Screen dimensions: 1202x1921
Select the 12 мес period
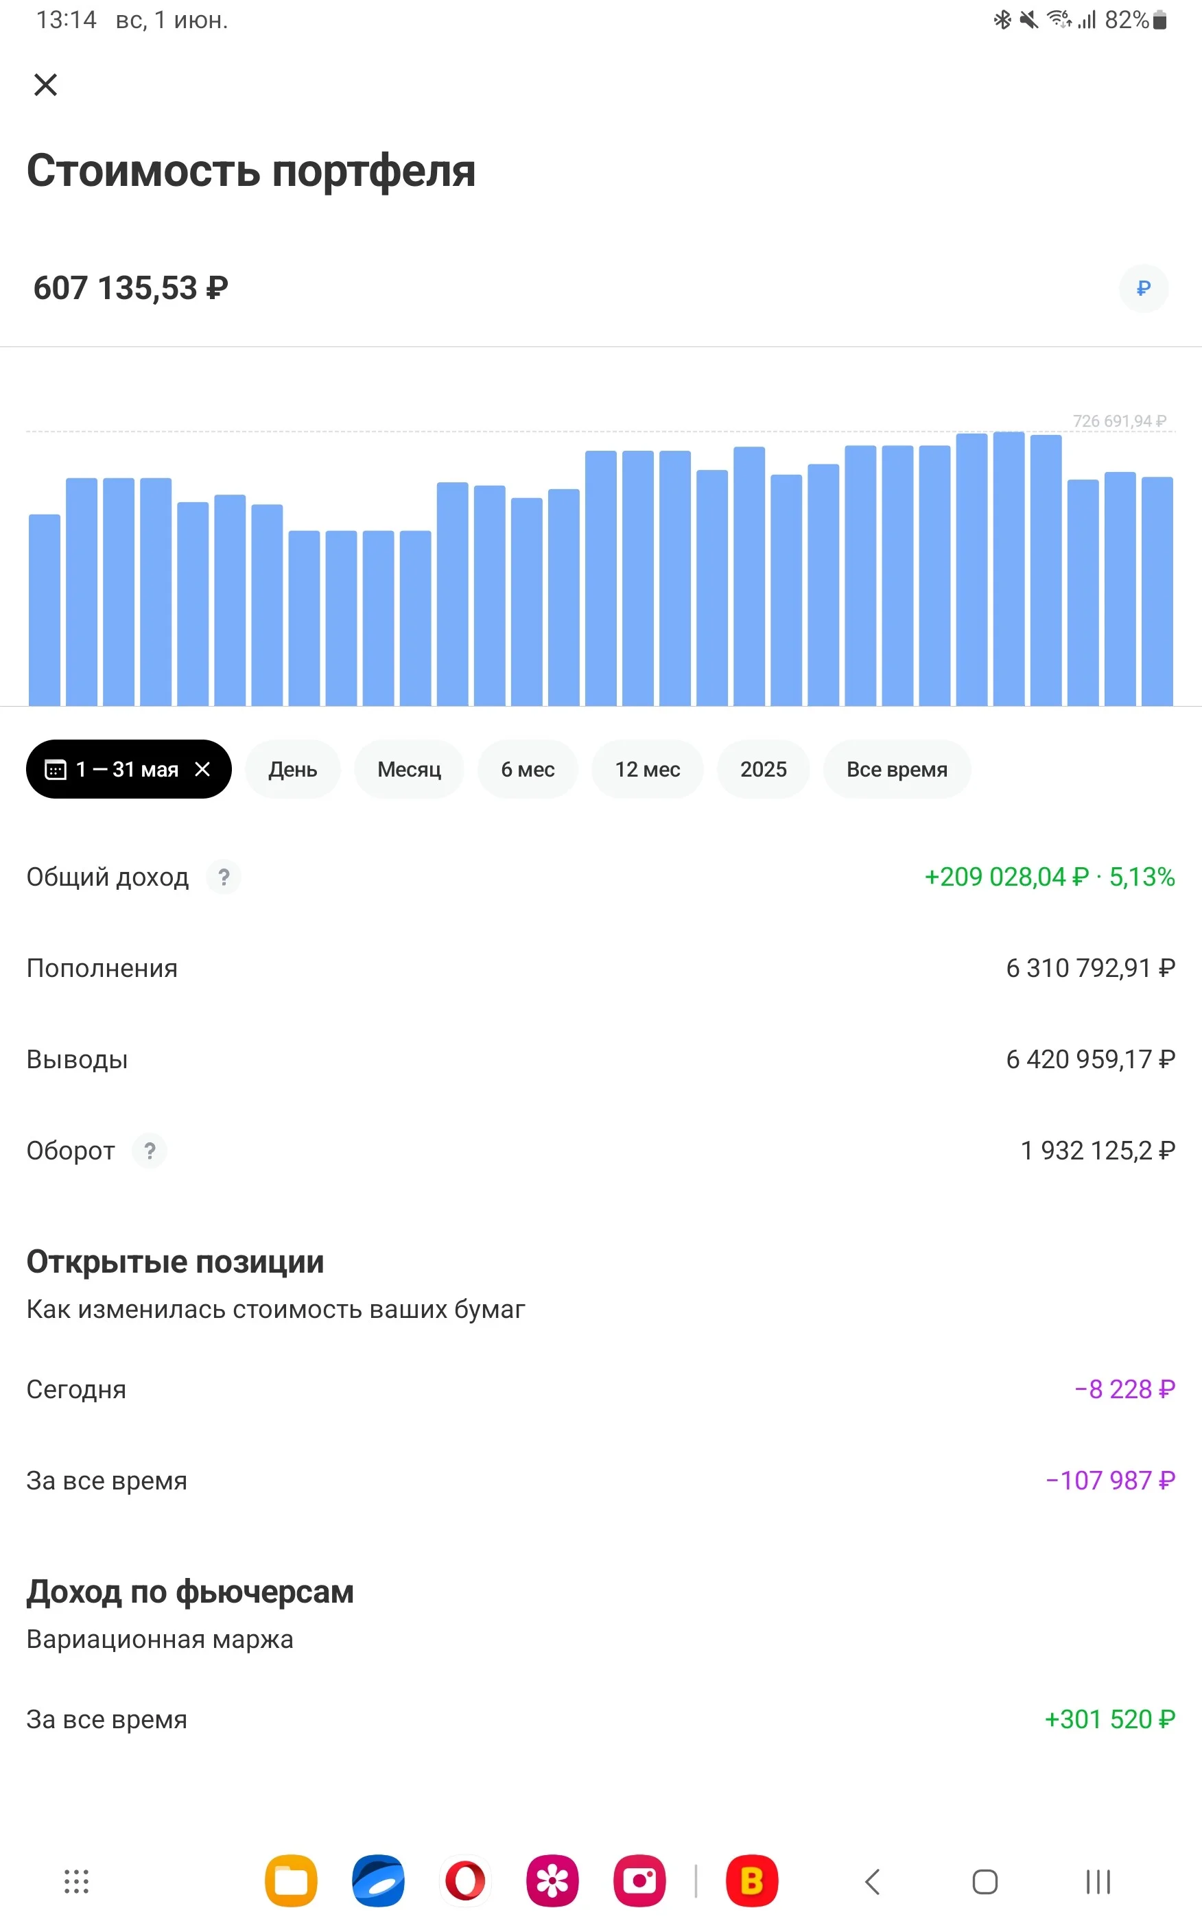647,769
